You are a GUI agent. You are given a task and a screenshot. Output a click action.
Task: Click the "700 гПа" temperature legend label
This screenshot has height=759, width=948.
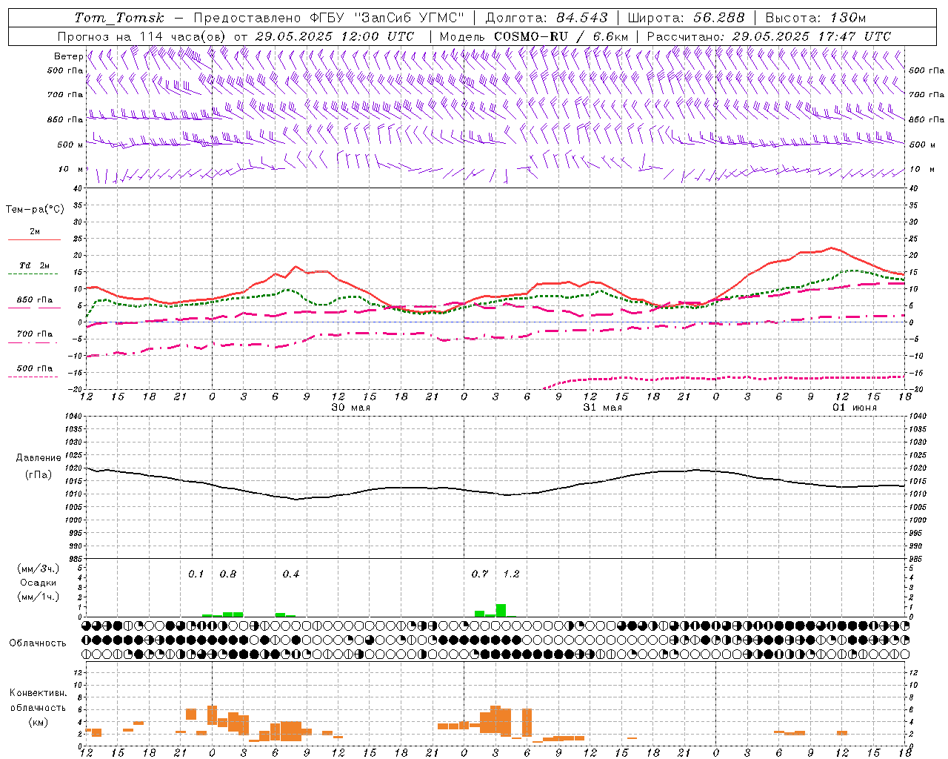[34, 334]
